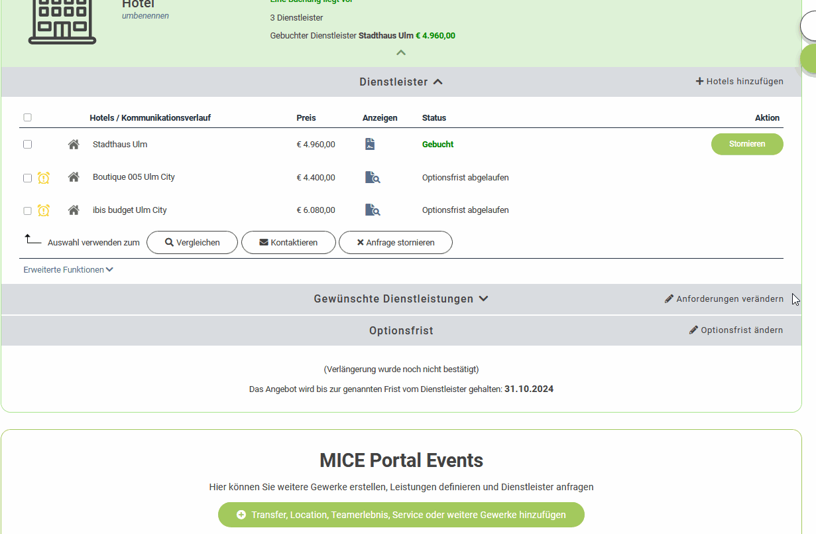
Task: Check the ibis budget Ulm City checkbox
Action: (x=27, y=211)
